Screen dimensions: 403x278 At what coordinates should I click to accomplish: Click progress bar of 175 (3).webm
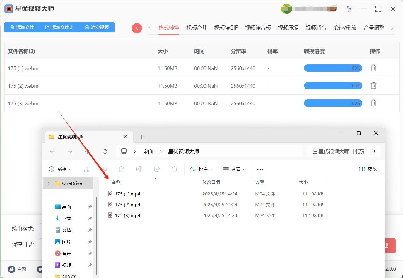click(333, 103)
